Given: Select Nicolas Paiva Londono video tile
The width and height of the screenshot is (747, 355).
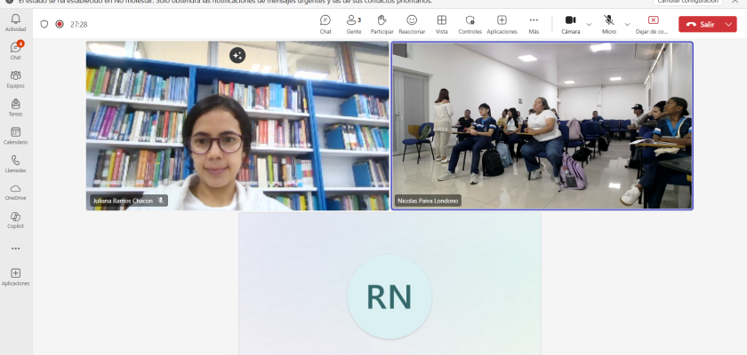Looking at the screenshot, I should point(542,125).
